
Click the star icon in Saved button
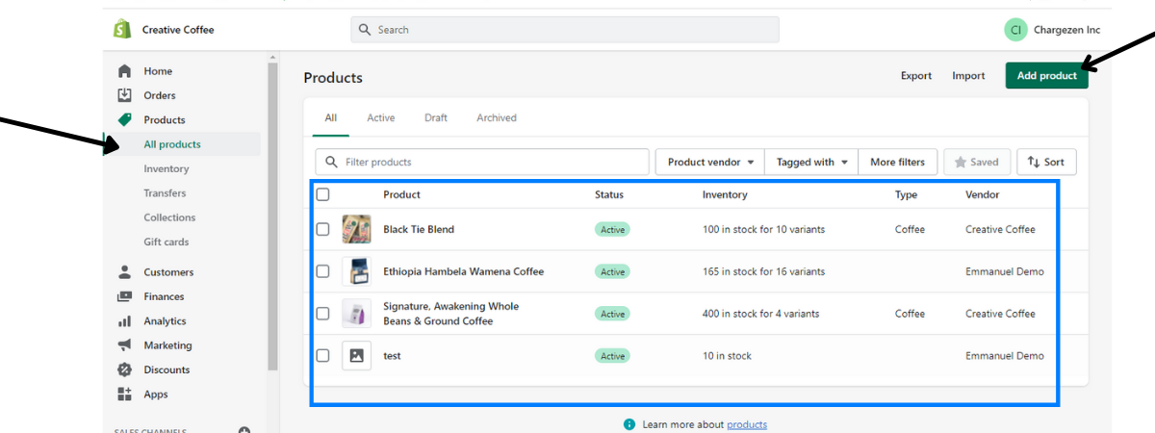point(960,163)
